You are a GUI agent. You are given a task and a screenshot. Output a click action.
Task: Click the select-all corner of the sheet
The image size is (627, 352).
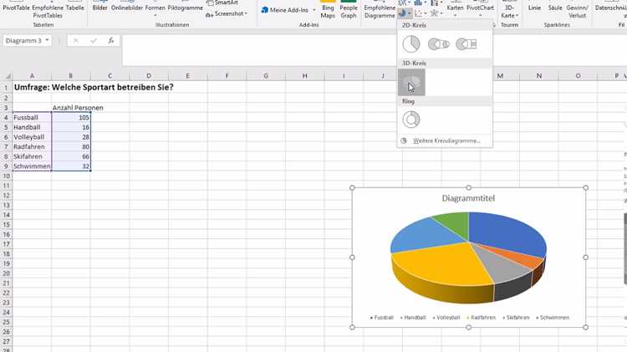[7, 75]
